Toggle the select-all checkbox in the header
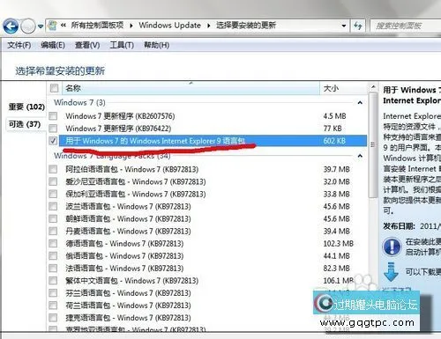Screen dimensions: 441x339 (54, 88)
